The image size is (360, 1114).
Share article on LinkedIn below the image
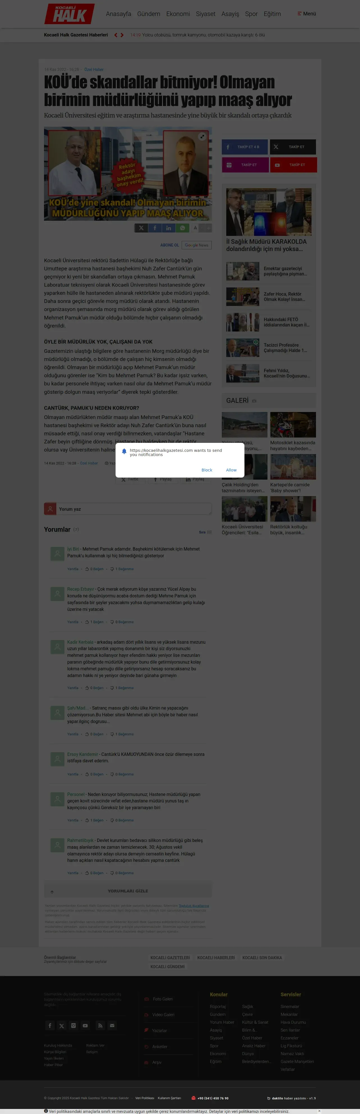(x=169, y=228)
